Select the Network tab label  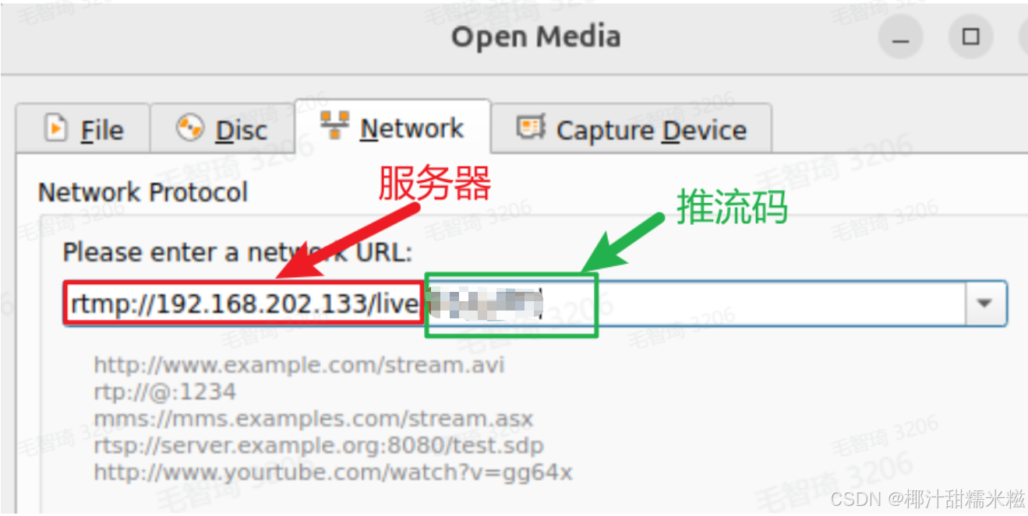(x=412, y=128)
